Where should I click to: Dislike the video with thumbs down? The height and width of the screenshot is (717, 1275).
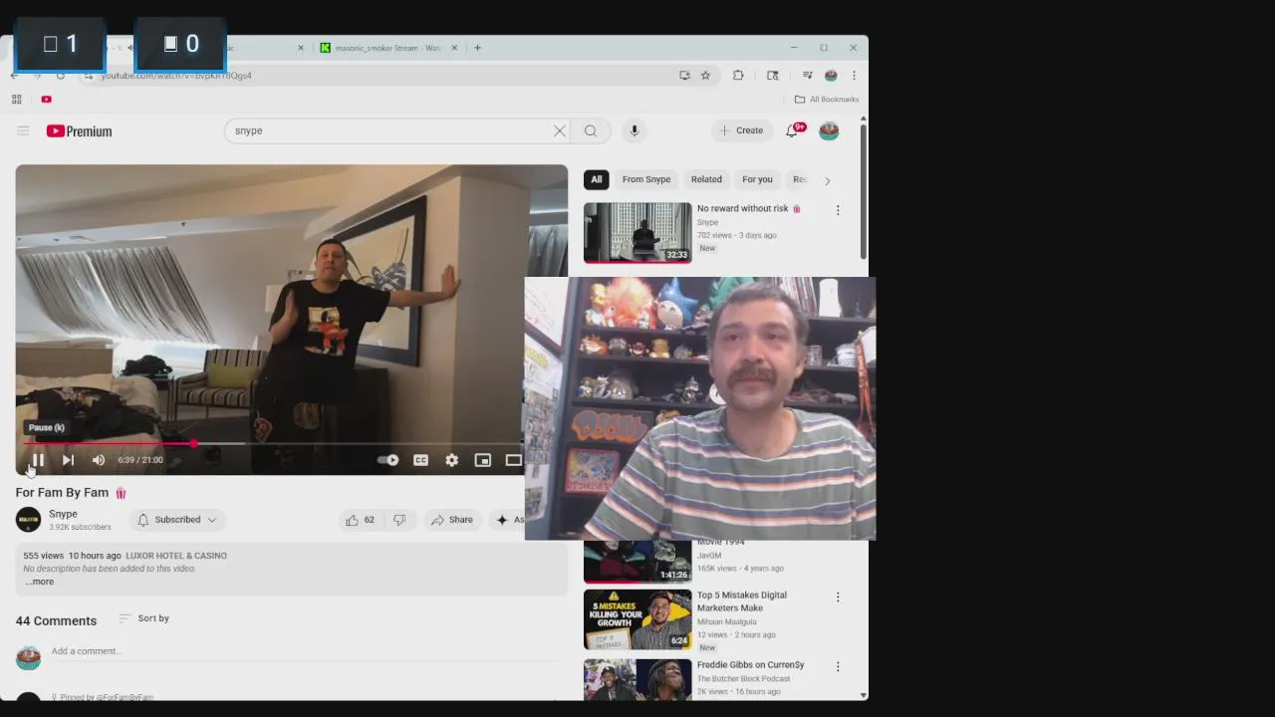point(399,520)
